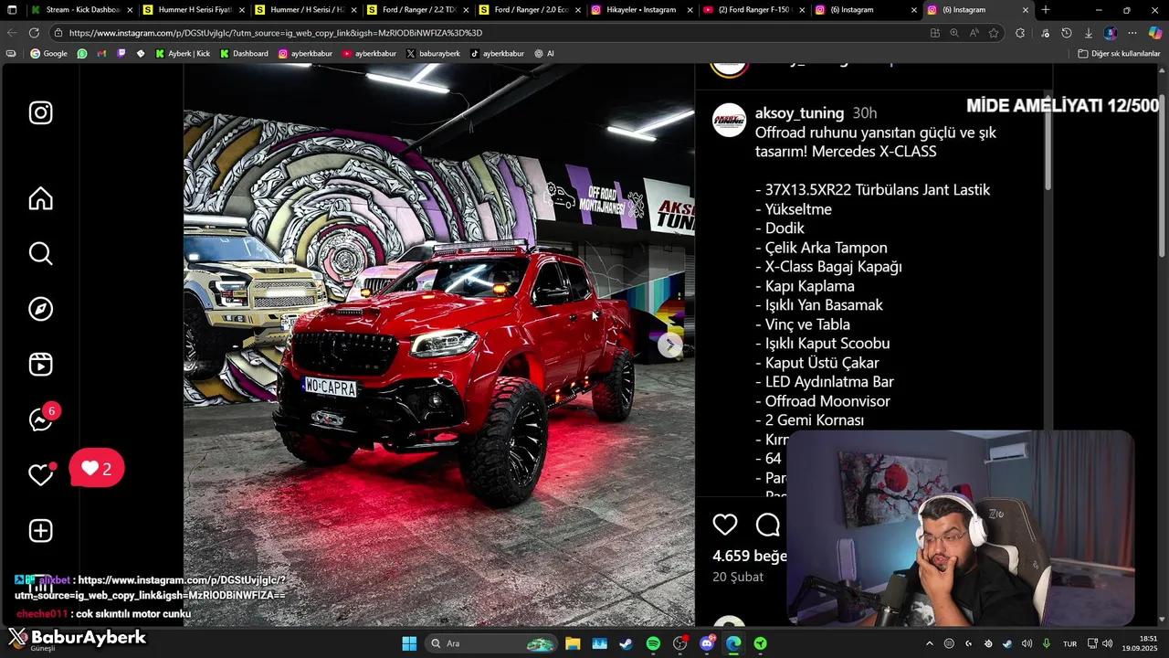The width and height of the screenshot is (1169, 658).
Task: Open WhatsApp bookmark icon
Action: coord(82,54)
